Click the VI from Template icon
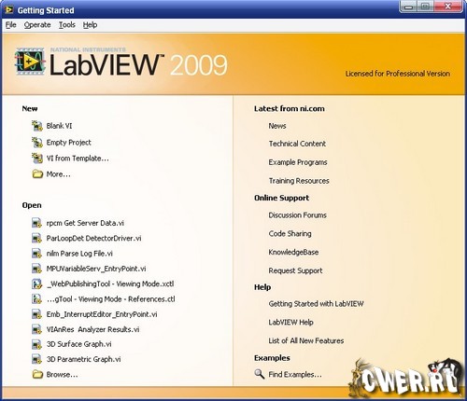This screenshot has width=467, height=401. point(37,159)
